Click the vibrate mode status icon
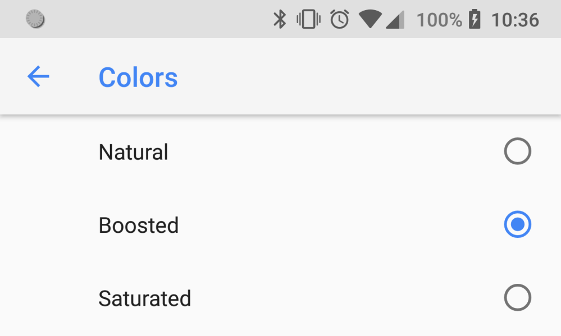 click(x=308, y=20)
